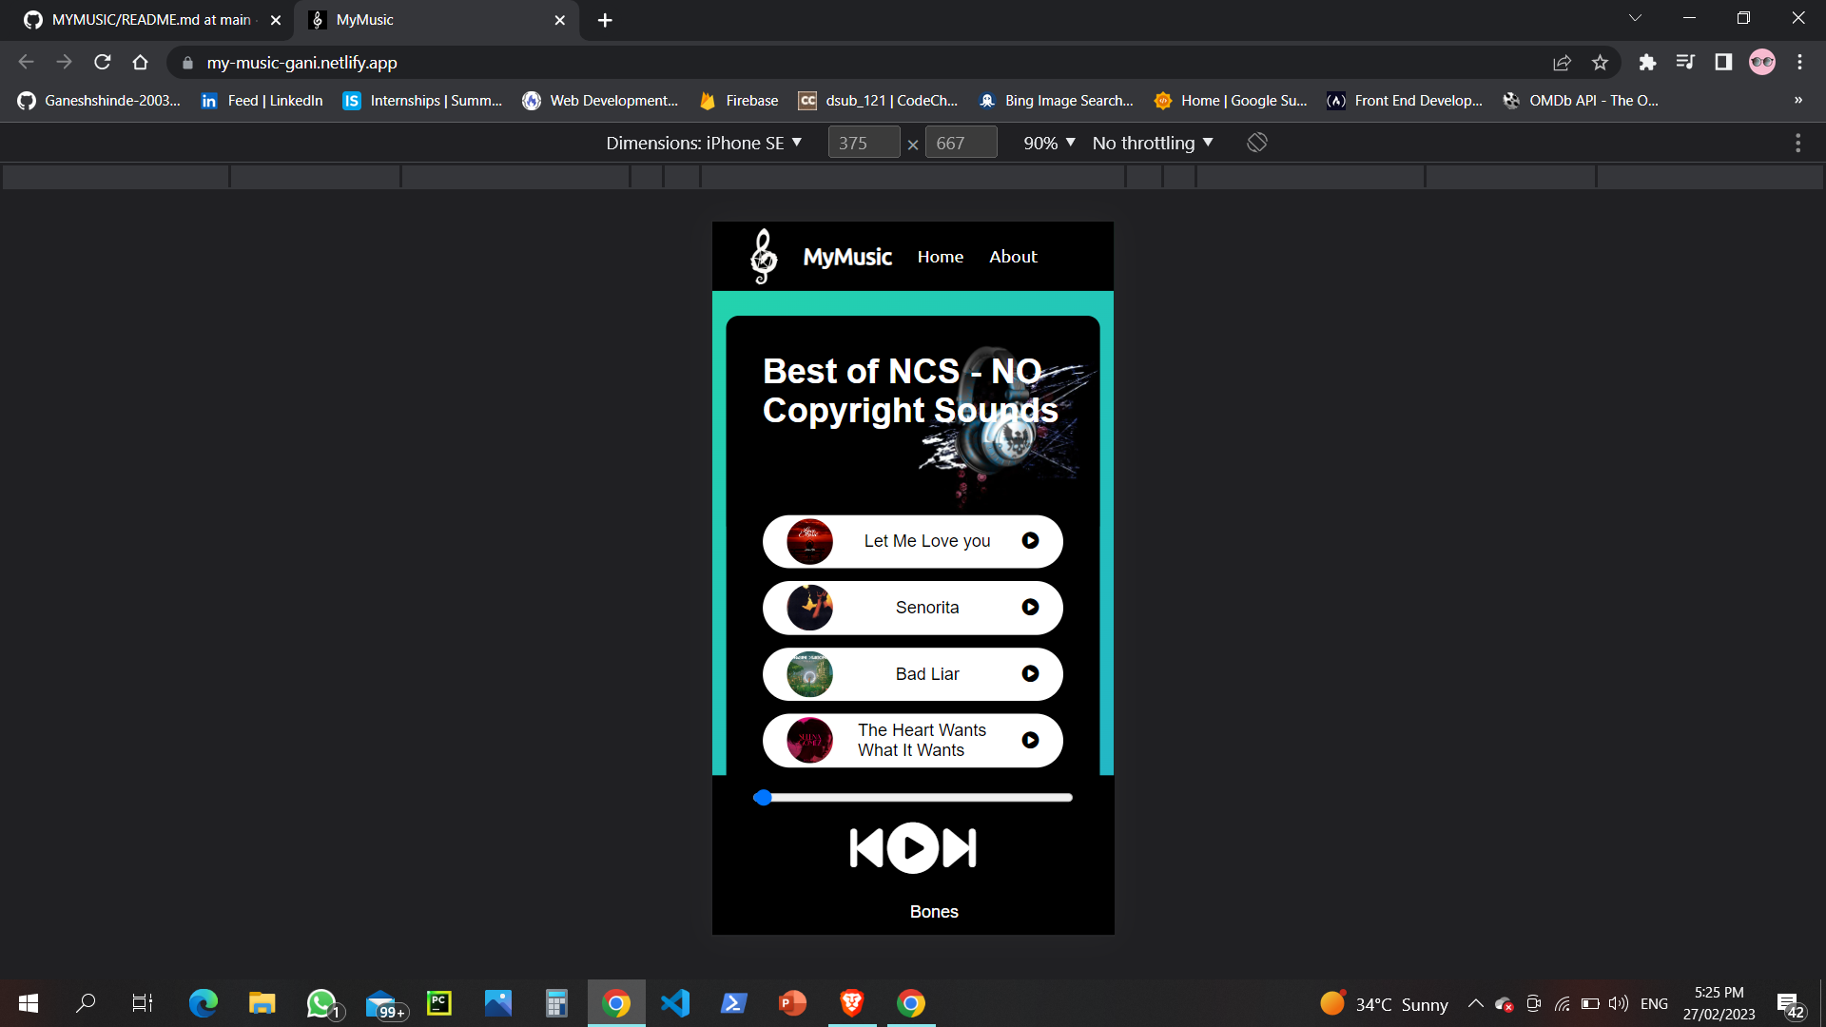Play the Let Me Love you track
The height and width of the screenshot is (1027, 1826).
tap(1030, 541)
